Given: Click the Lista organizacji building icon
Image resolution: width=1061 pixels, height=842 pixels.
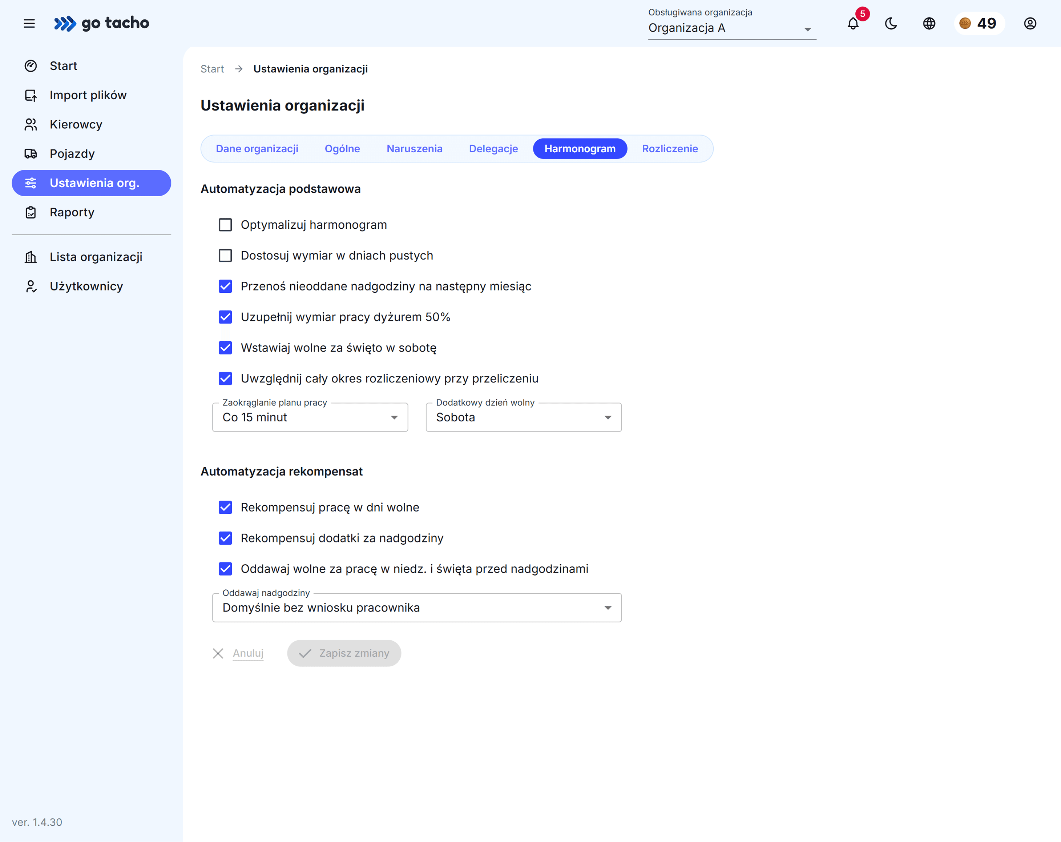Looking at the screenshot, I should 31,257.
